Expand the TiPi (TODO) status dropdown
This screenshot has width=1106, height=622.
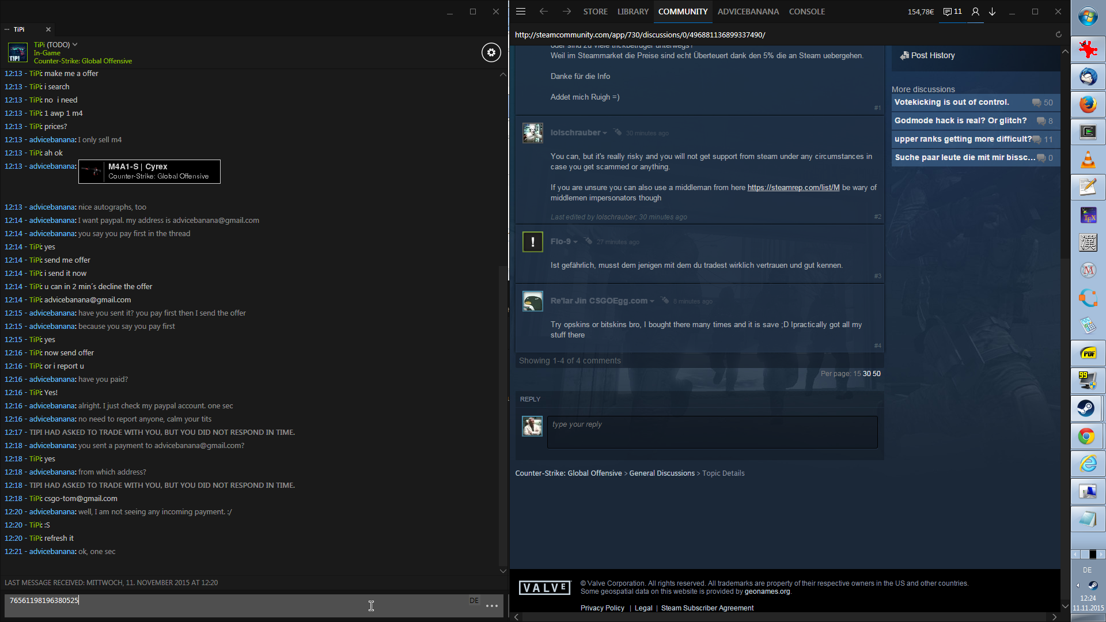[x=75, y=44]
